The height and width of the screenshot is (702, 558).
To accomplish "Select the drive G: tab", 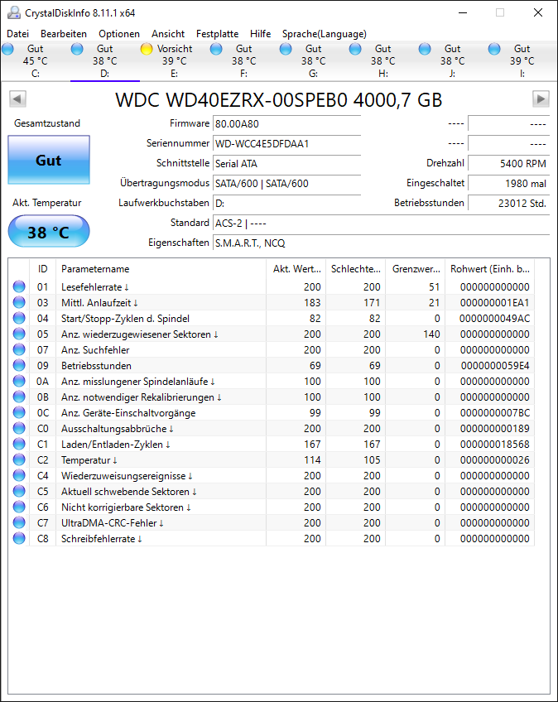I will click(x=314, y=61).
